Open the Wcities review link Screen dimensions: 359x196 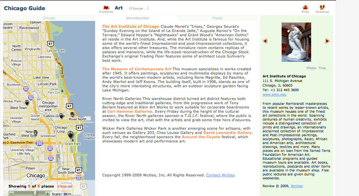296,186
